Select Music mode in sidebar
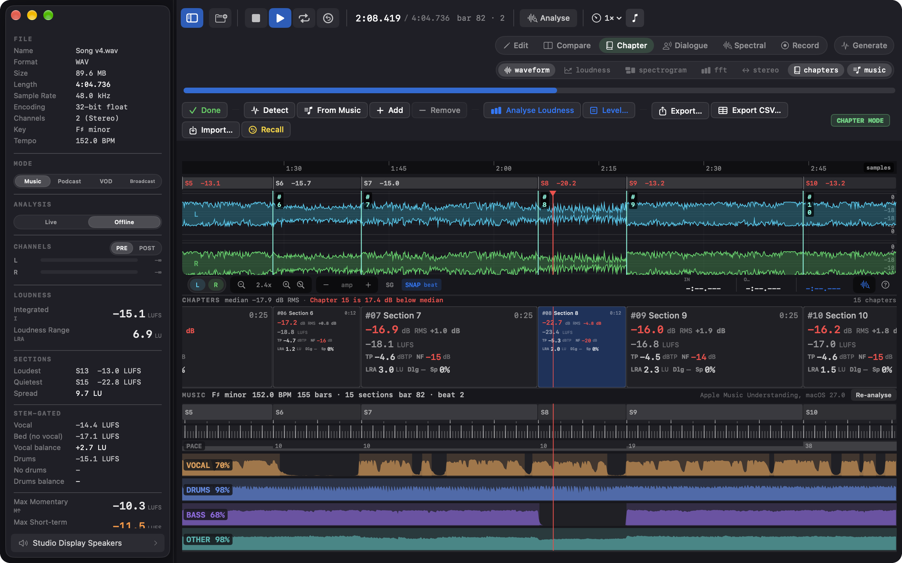The width and height of the screenshot is (902, 563). (32, 181)
